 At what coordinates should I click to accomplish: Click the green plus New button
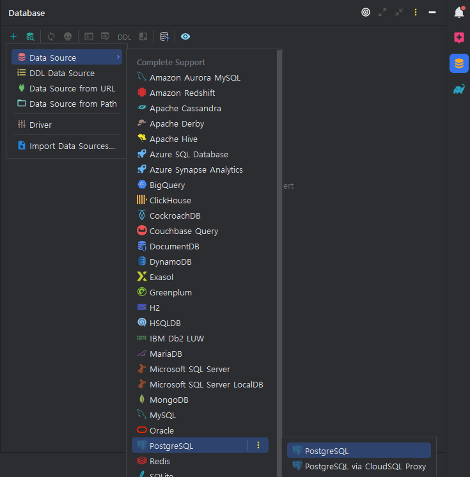[13, 37]
